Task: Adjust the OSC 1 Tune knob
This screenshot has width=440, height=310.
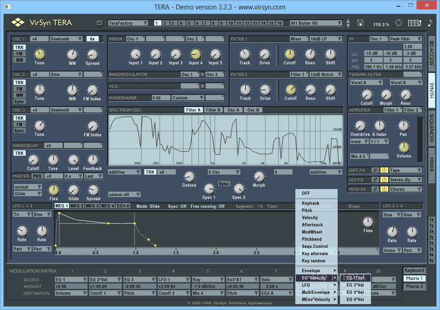Action: coord(40,54)
